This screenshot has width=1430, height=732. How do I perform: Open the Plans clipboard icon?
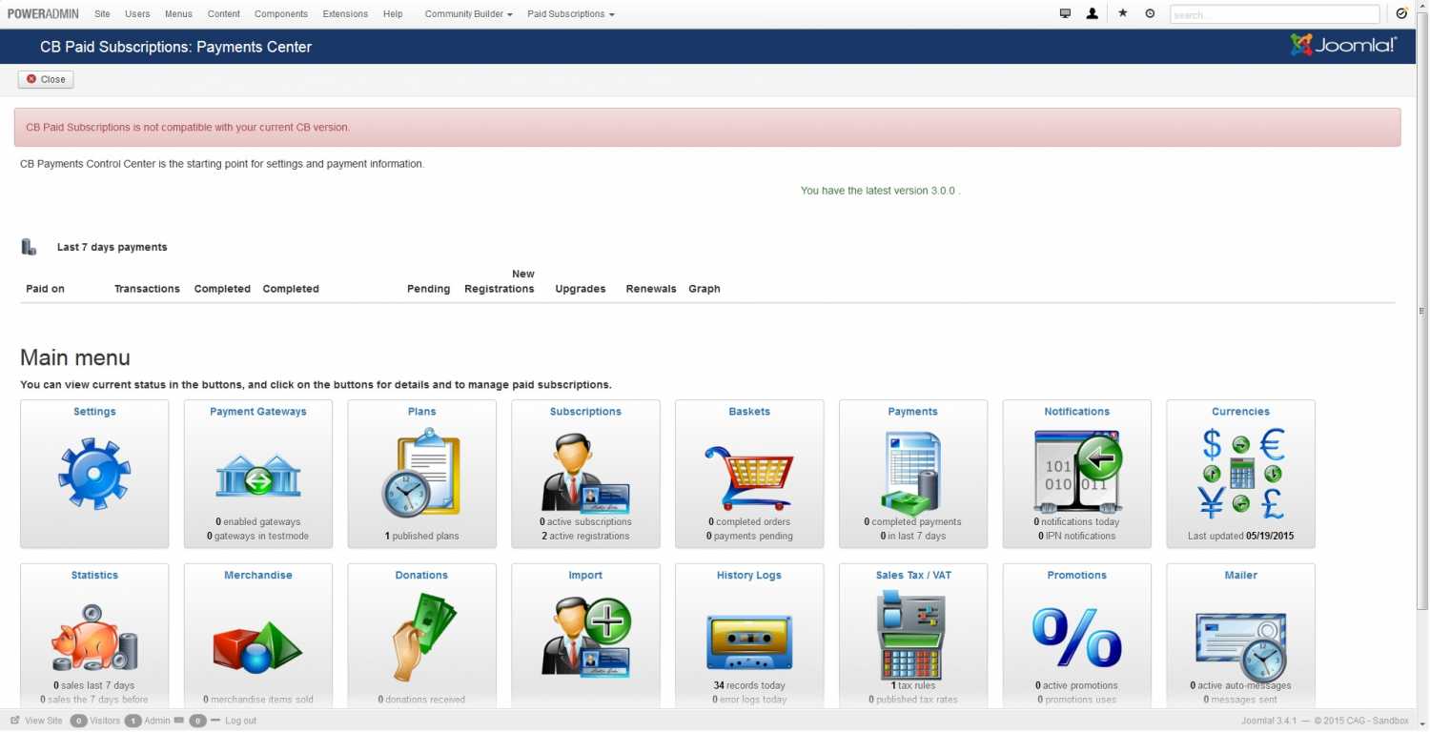coord(421,473)
